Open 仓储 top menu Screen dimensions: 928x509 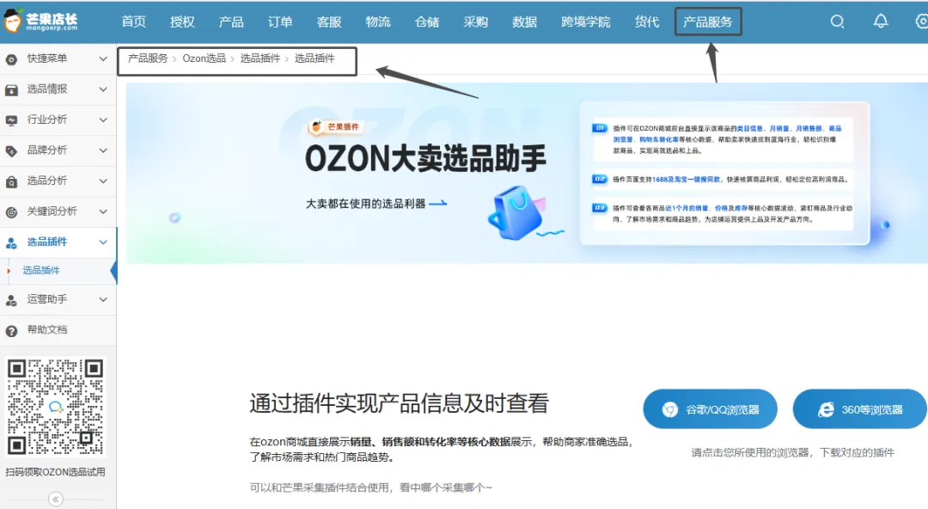click(x=427, y=21)
